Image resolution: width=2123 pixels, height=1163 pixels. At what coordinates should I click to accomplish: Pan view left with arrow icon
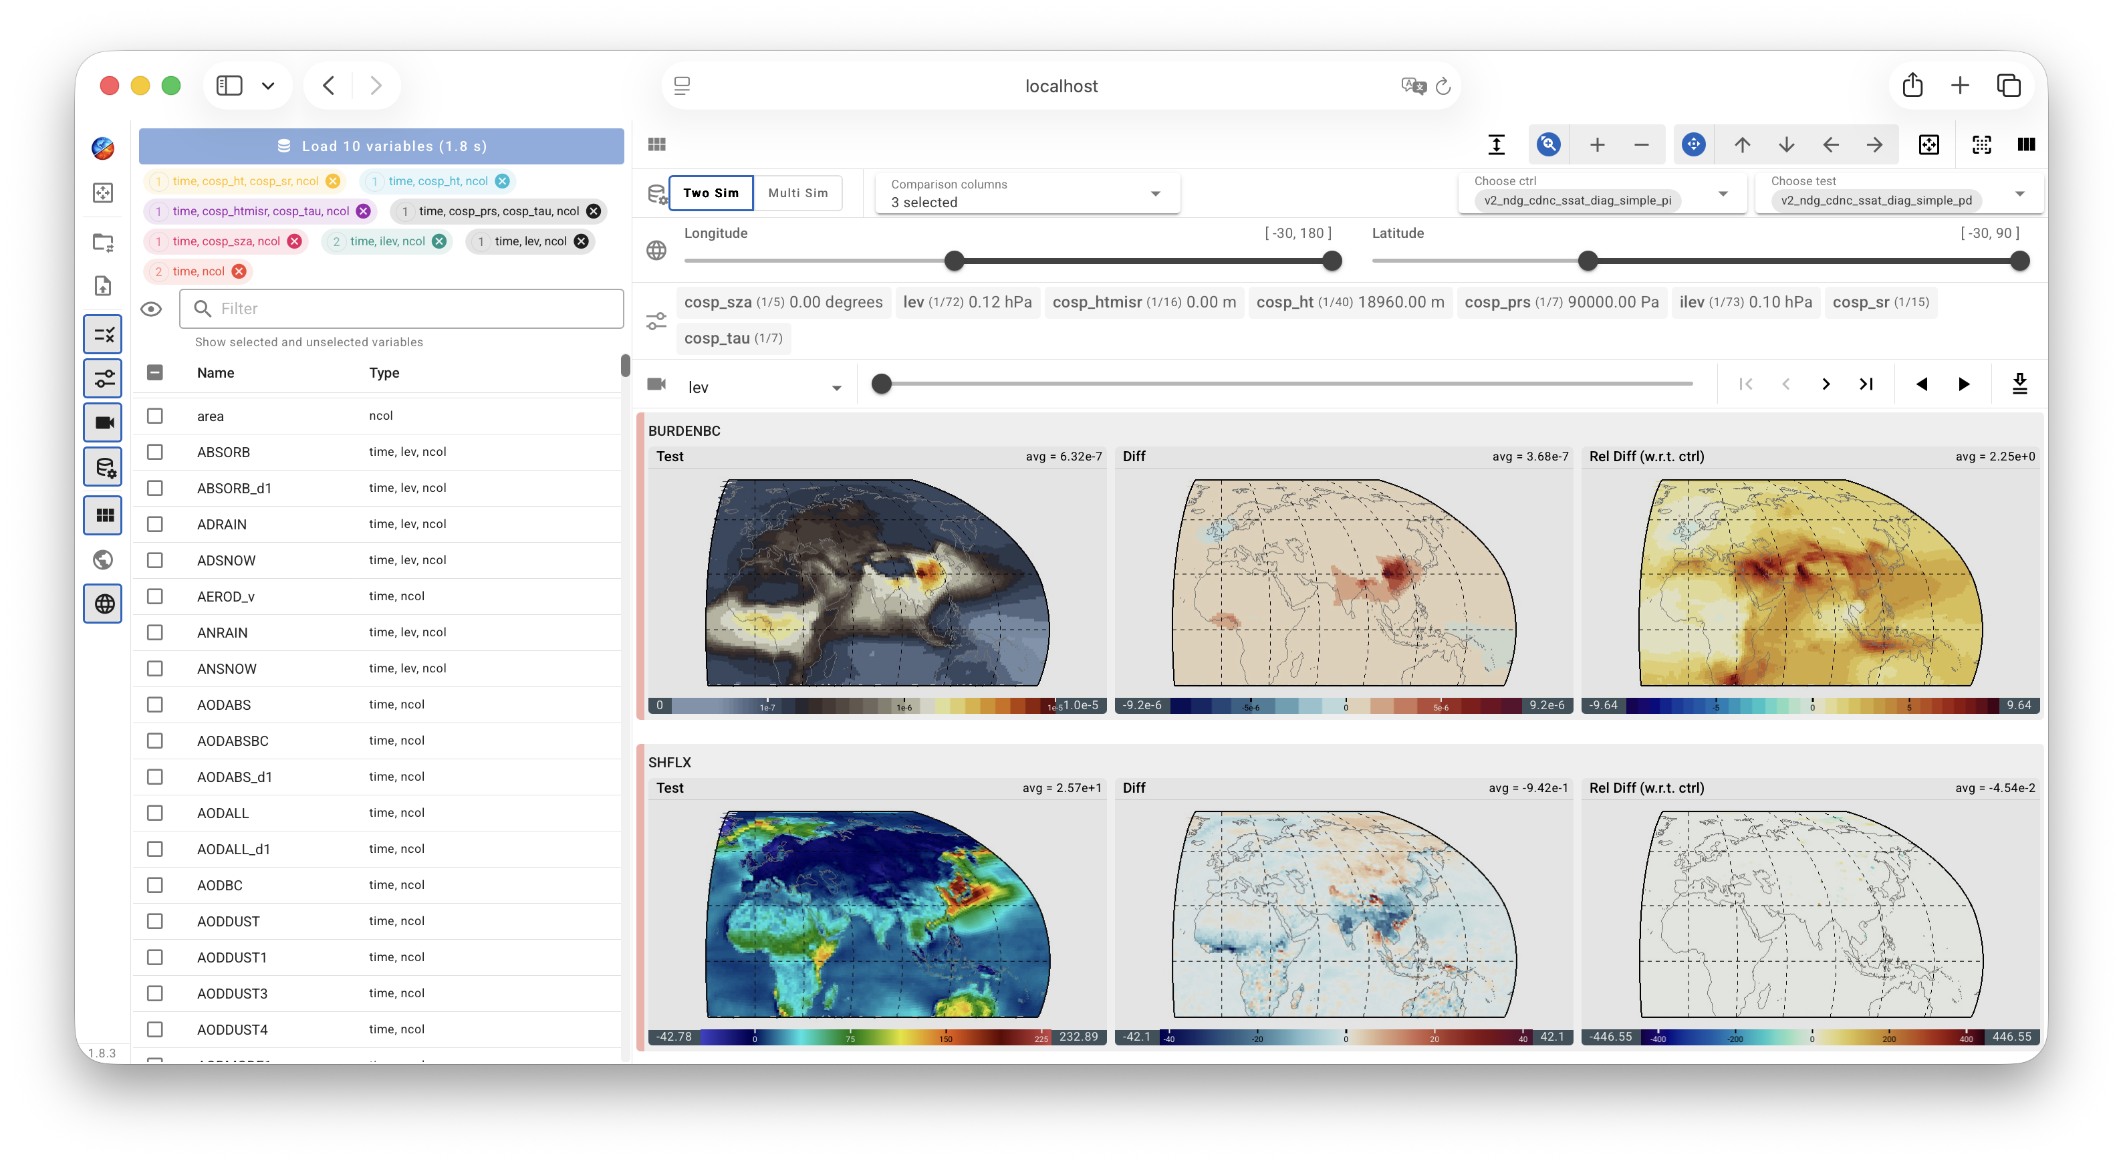pyautogui.click(x=1830, y=144)
